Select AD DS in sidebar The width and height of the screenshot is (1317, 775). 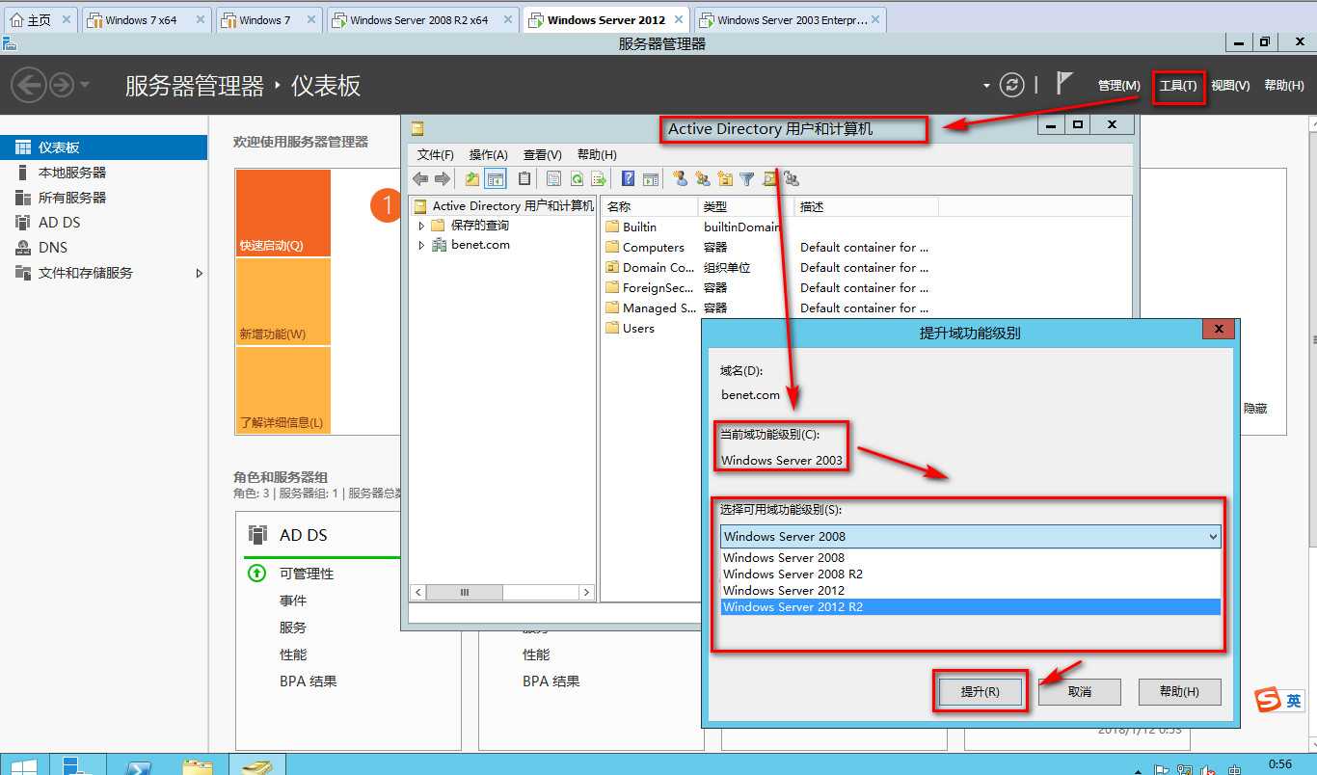[103, 223]
